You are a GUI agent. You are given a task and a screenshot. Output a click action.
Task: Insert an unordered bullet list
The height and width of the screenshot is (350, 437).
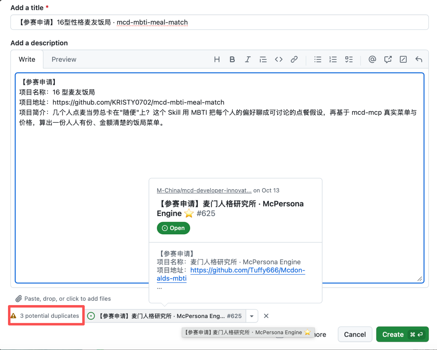[318, 59]
